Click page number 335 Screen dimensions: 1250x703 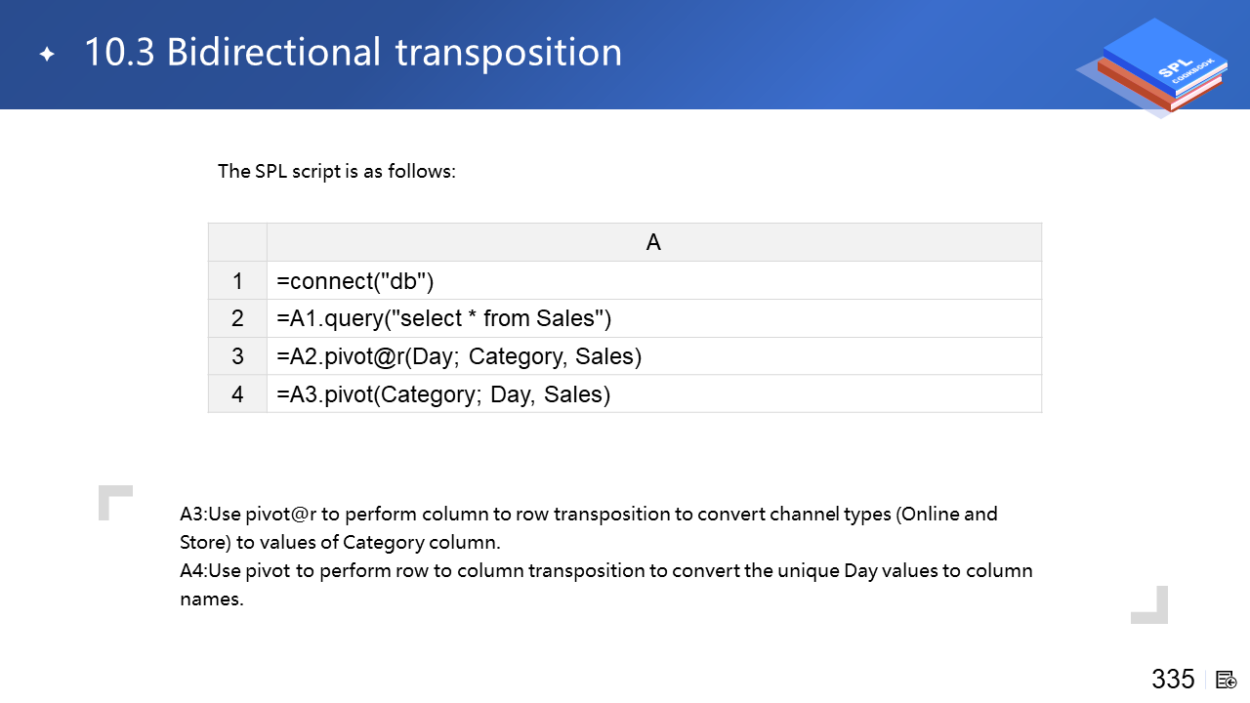(1173, 680)
